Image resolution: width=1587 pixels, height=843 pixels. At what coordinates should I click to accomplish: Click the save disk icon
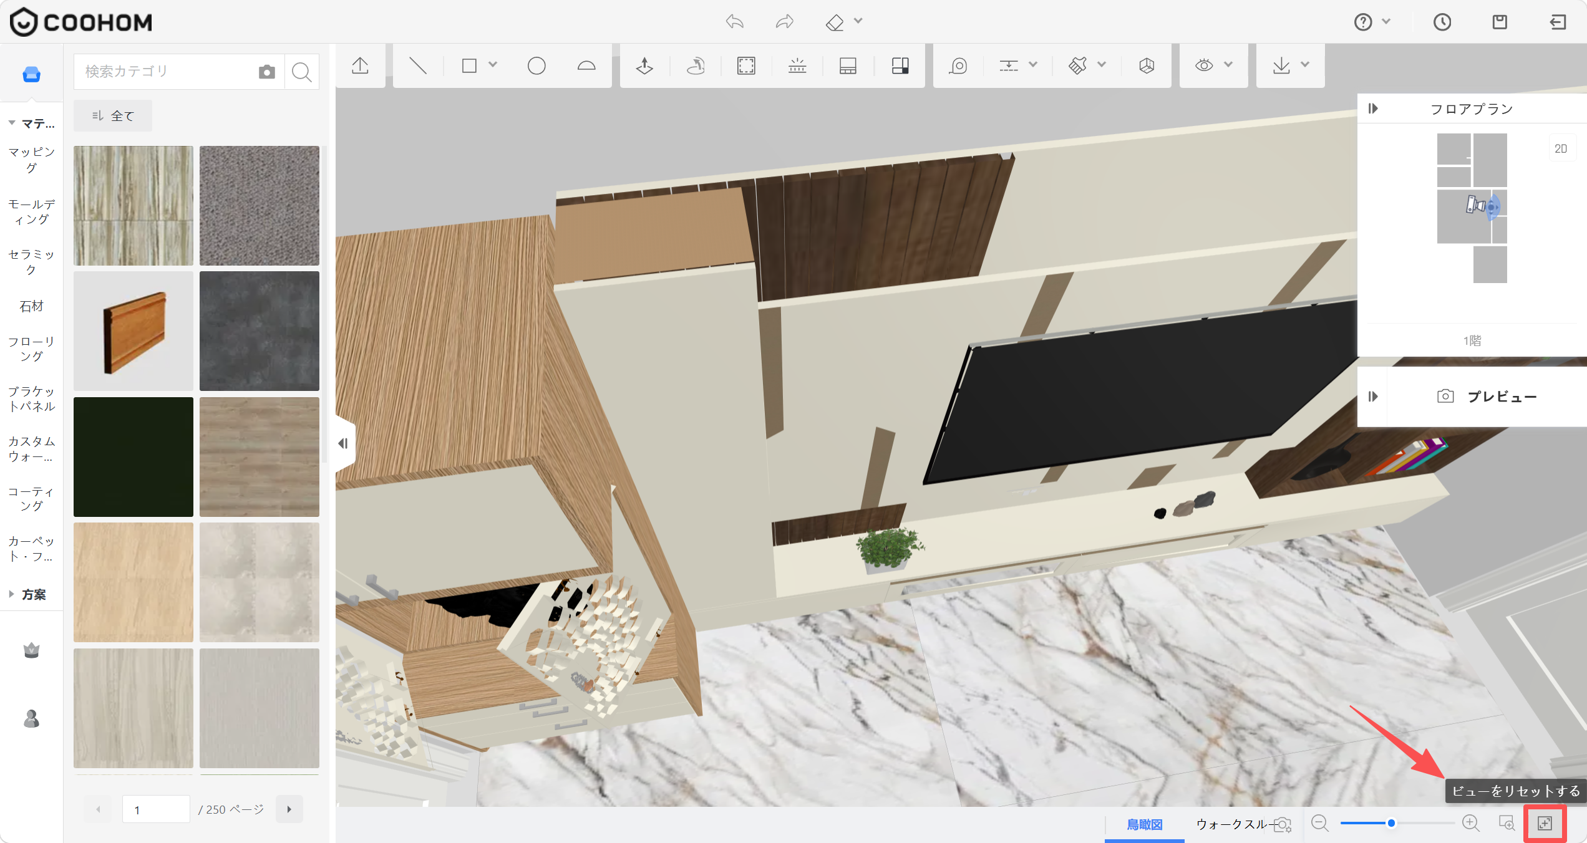click(1500, 22)
